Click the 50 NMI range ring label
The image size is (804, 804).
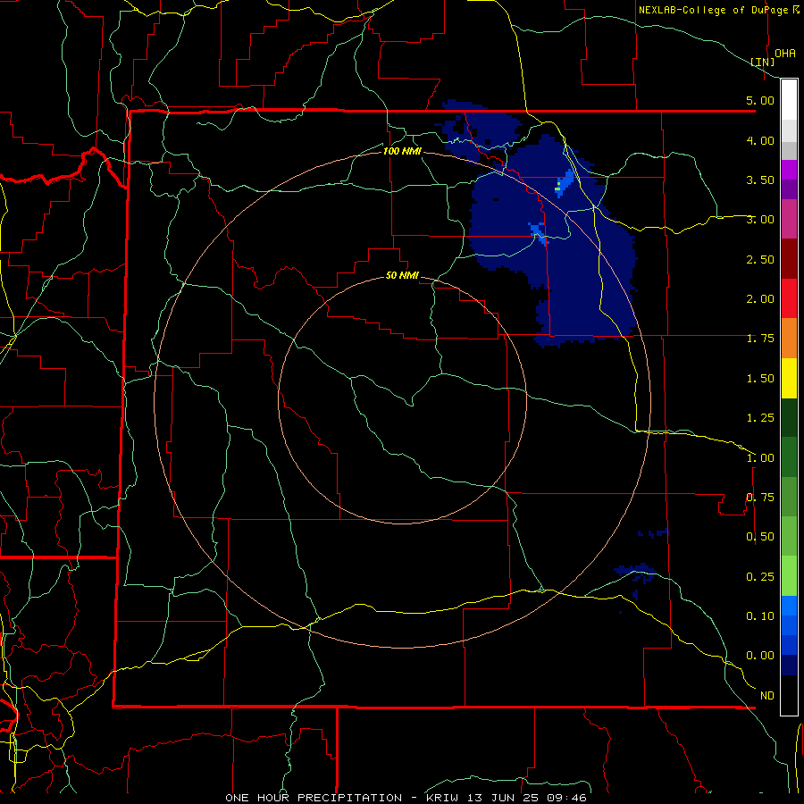[402, 275]
